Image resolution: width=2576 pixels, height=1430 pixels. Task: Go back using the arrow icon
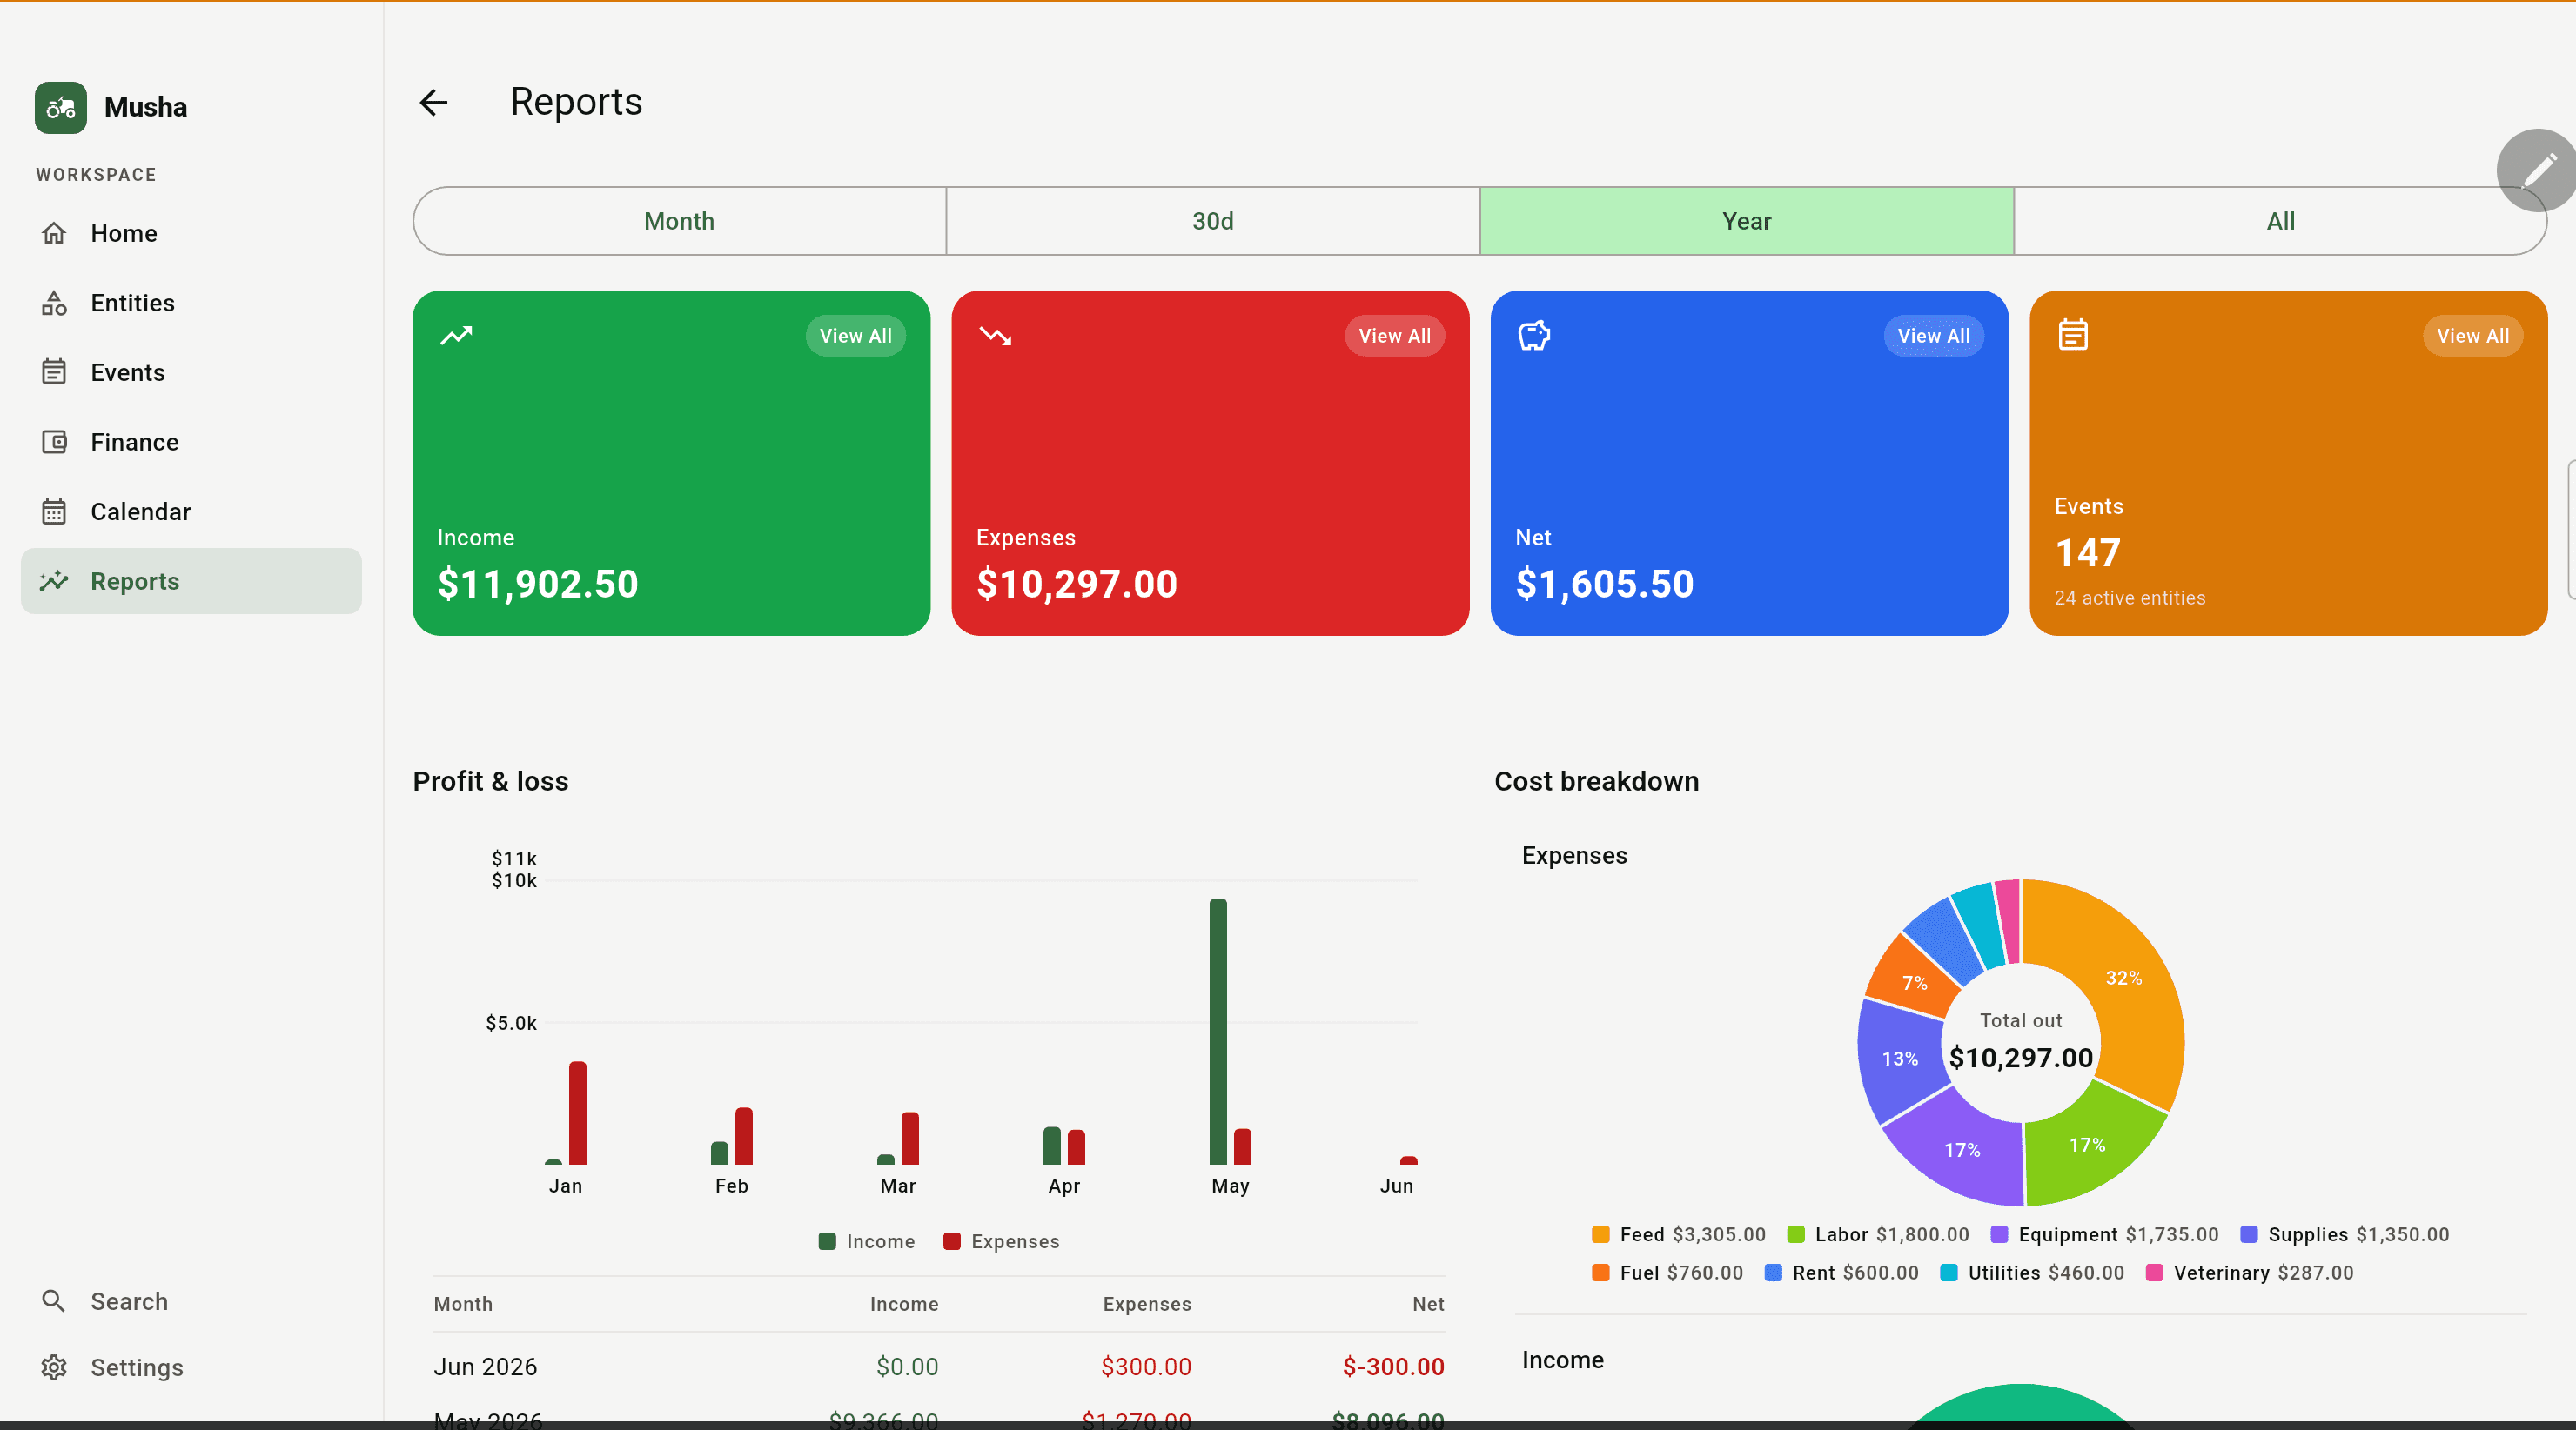click(x=433, y=102)
